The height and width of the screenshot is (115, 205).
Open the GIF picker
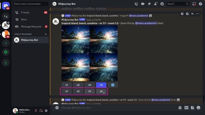click(x=186, y=108)
